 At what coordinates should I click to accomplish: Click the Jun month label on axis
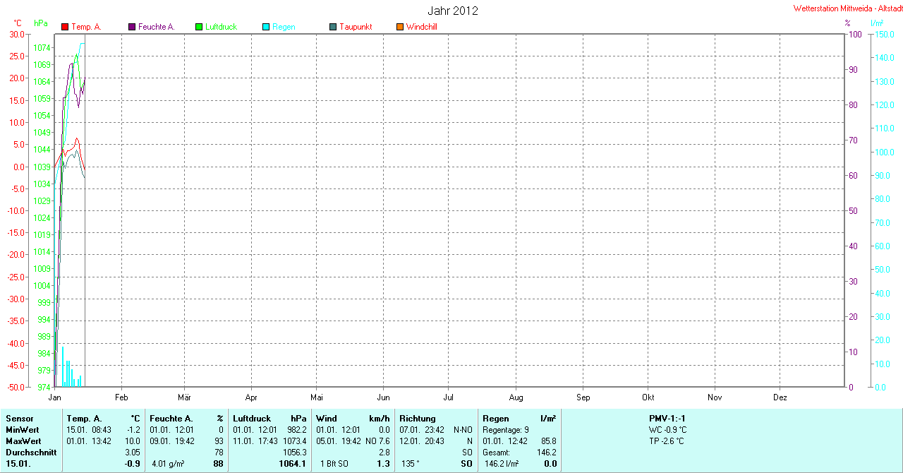pyautogui.click(x=384, y=397)
